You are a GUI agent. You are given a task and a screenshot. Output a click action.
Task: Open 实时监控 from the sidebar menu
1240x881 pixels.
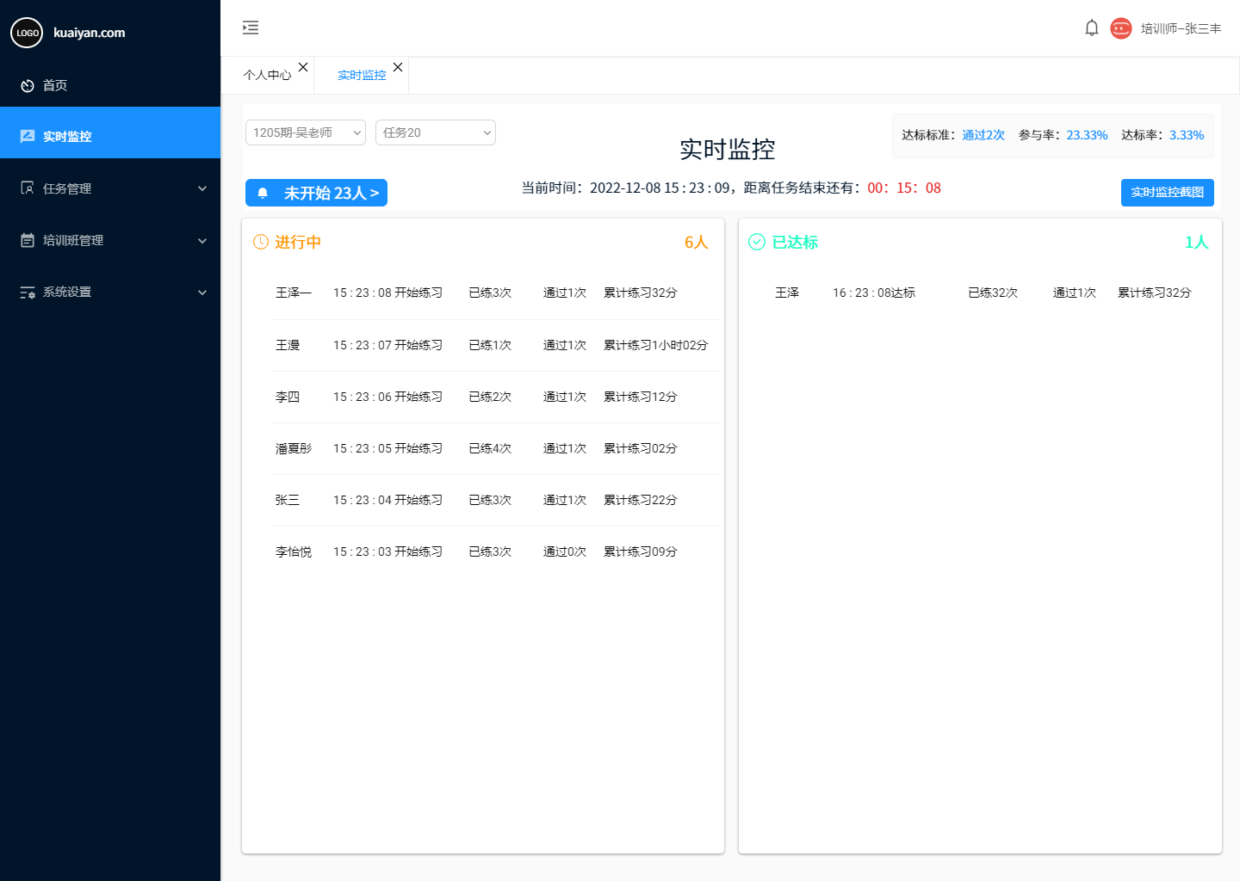[110, 132]
